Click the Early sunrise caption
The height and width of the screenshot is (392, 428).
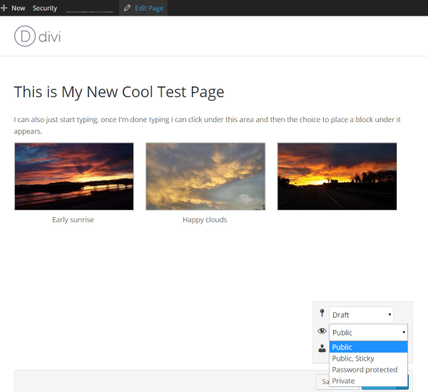[73, 220]
